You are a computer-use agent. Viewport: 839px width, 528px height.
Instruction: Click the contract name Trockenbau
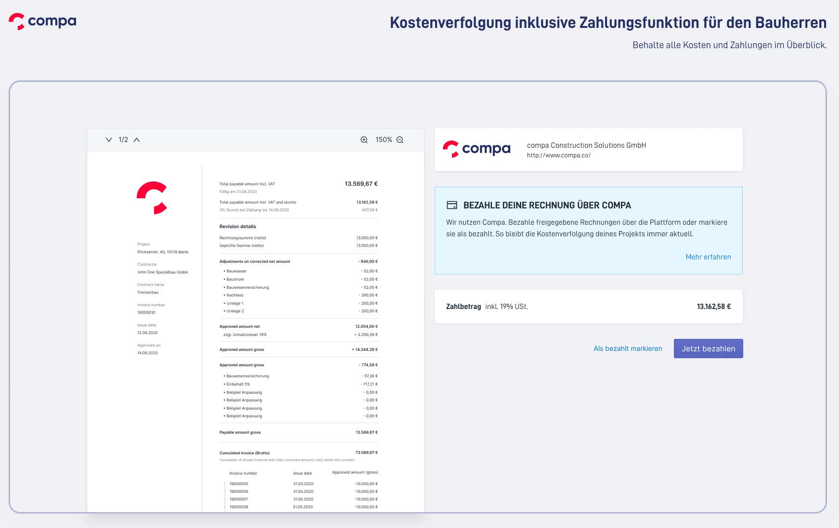[148, 292]
